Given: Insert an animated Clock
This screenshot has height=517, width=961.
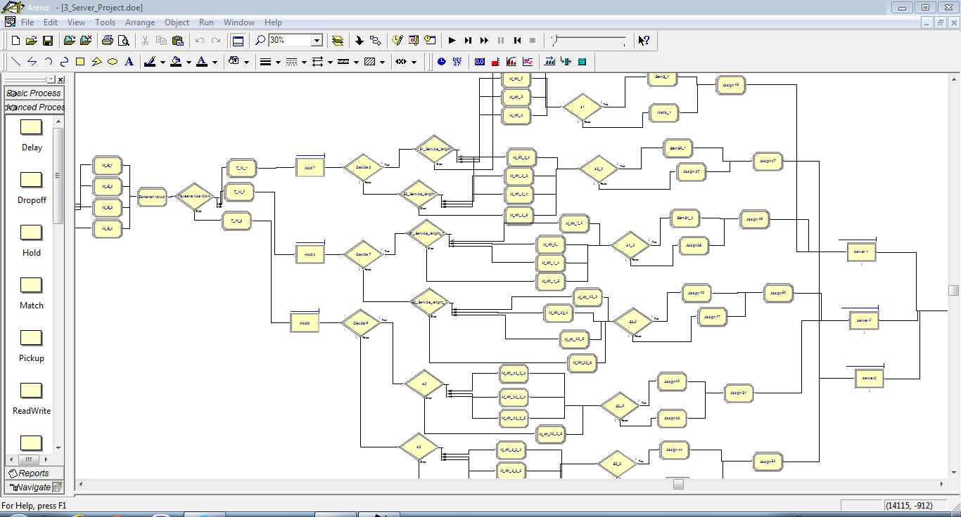Looking at the screenshot, I should [441, 62].
